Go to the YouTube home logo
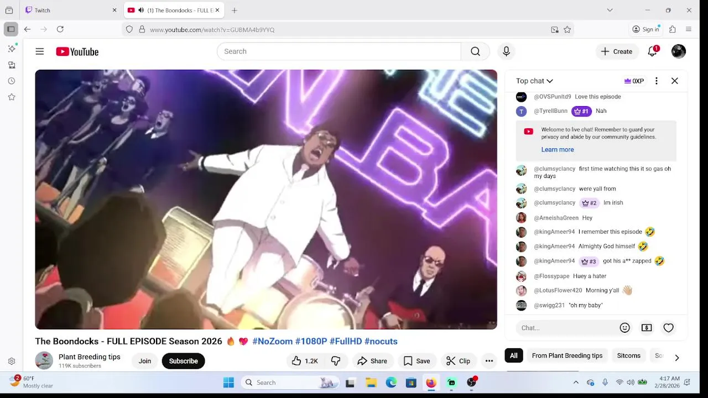 [77, 51]
